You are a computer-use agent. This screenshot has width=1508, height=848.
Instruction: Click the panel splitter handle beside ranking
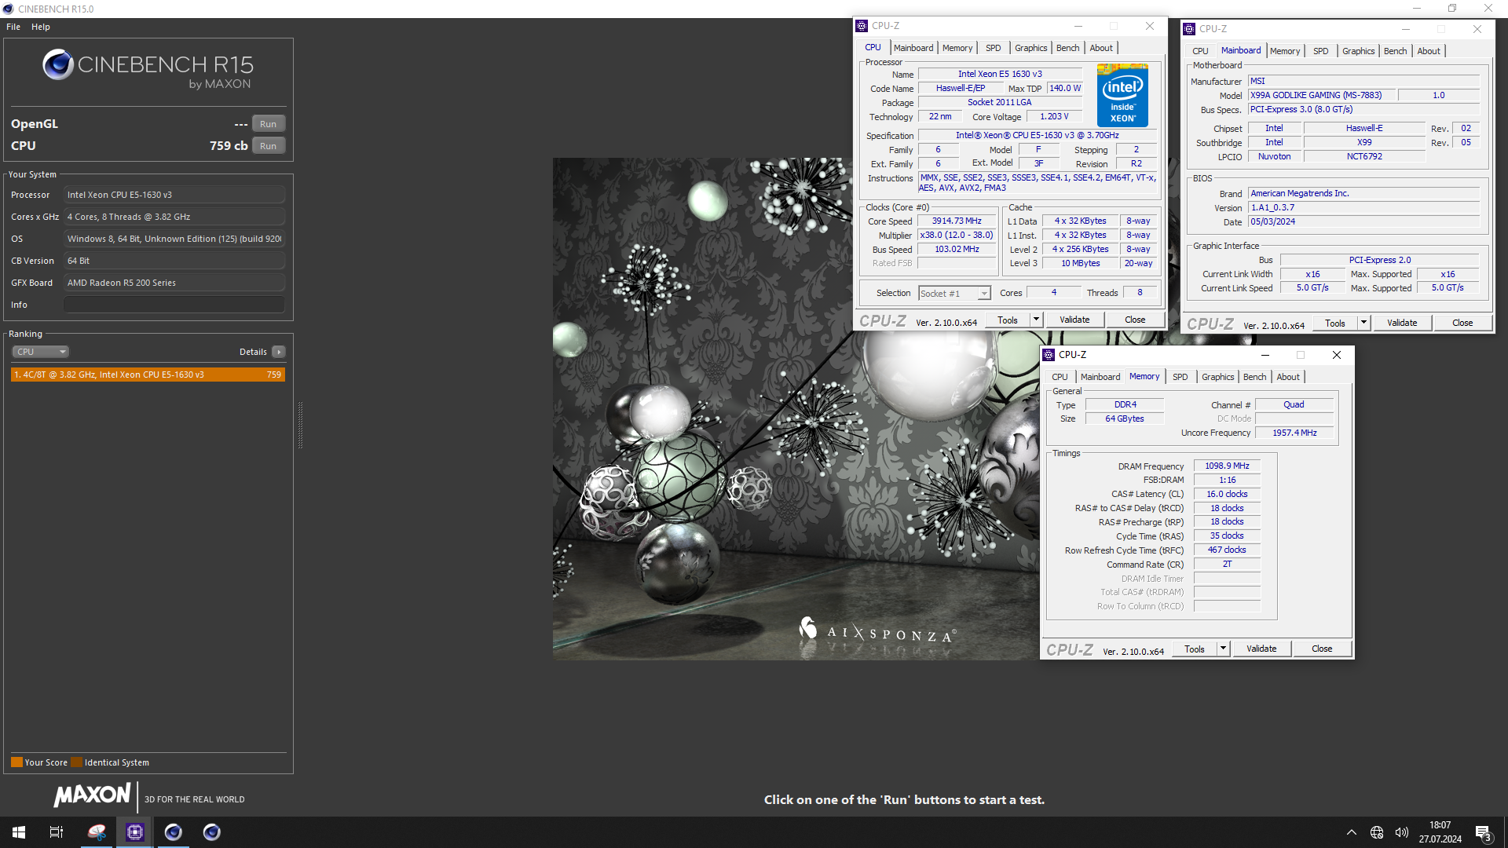(300, 425)
